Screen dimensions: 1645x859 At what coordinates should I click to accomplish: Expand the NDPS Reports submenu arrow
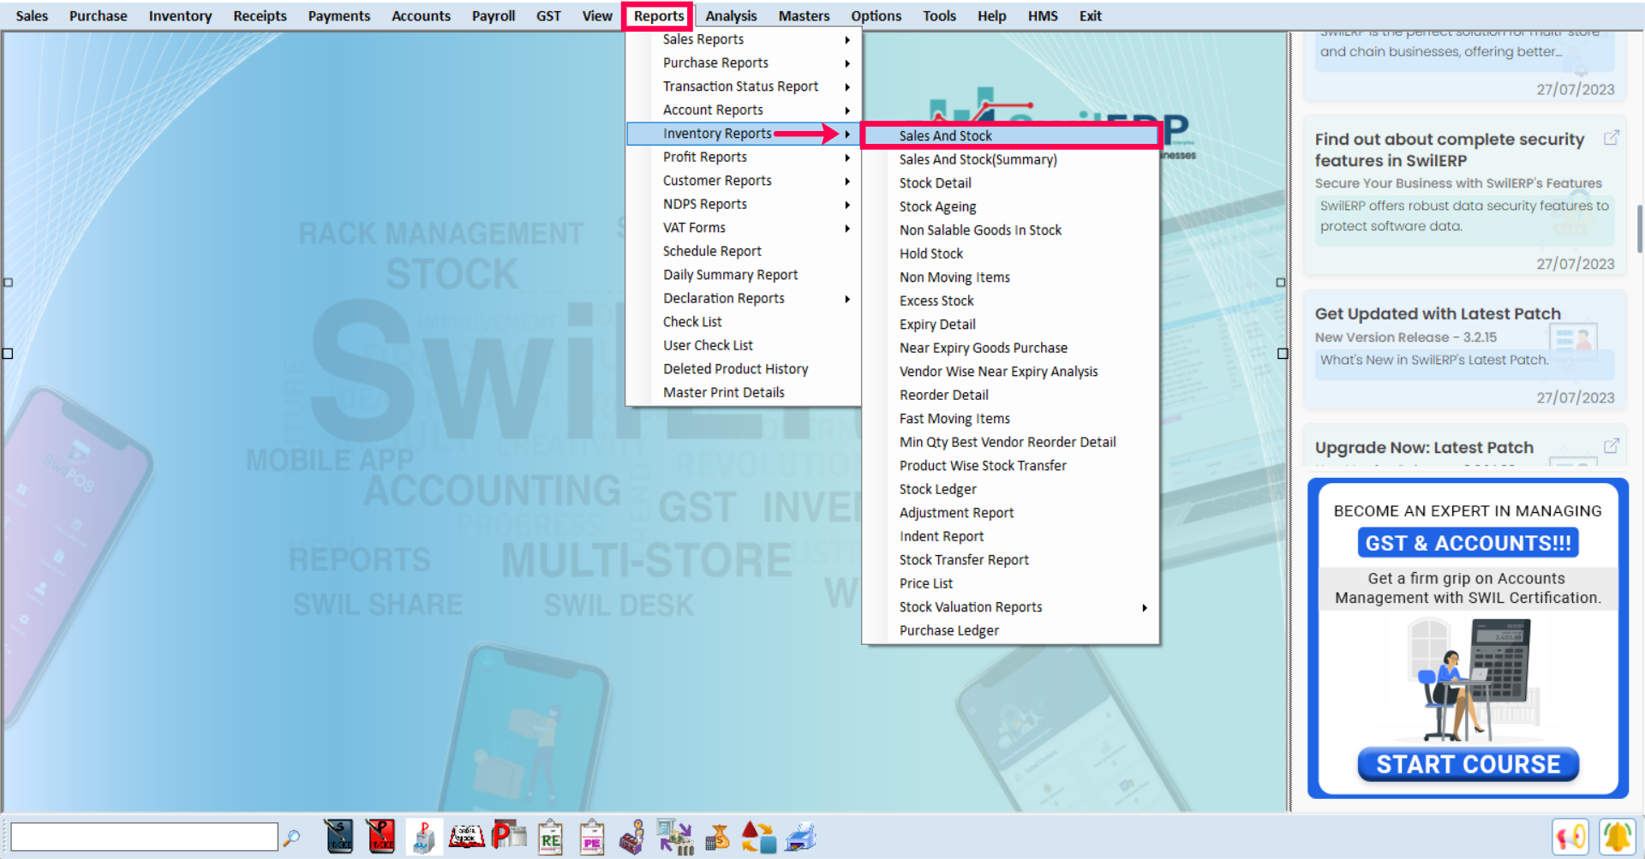tap(847, 205)
